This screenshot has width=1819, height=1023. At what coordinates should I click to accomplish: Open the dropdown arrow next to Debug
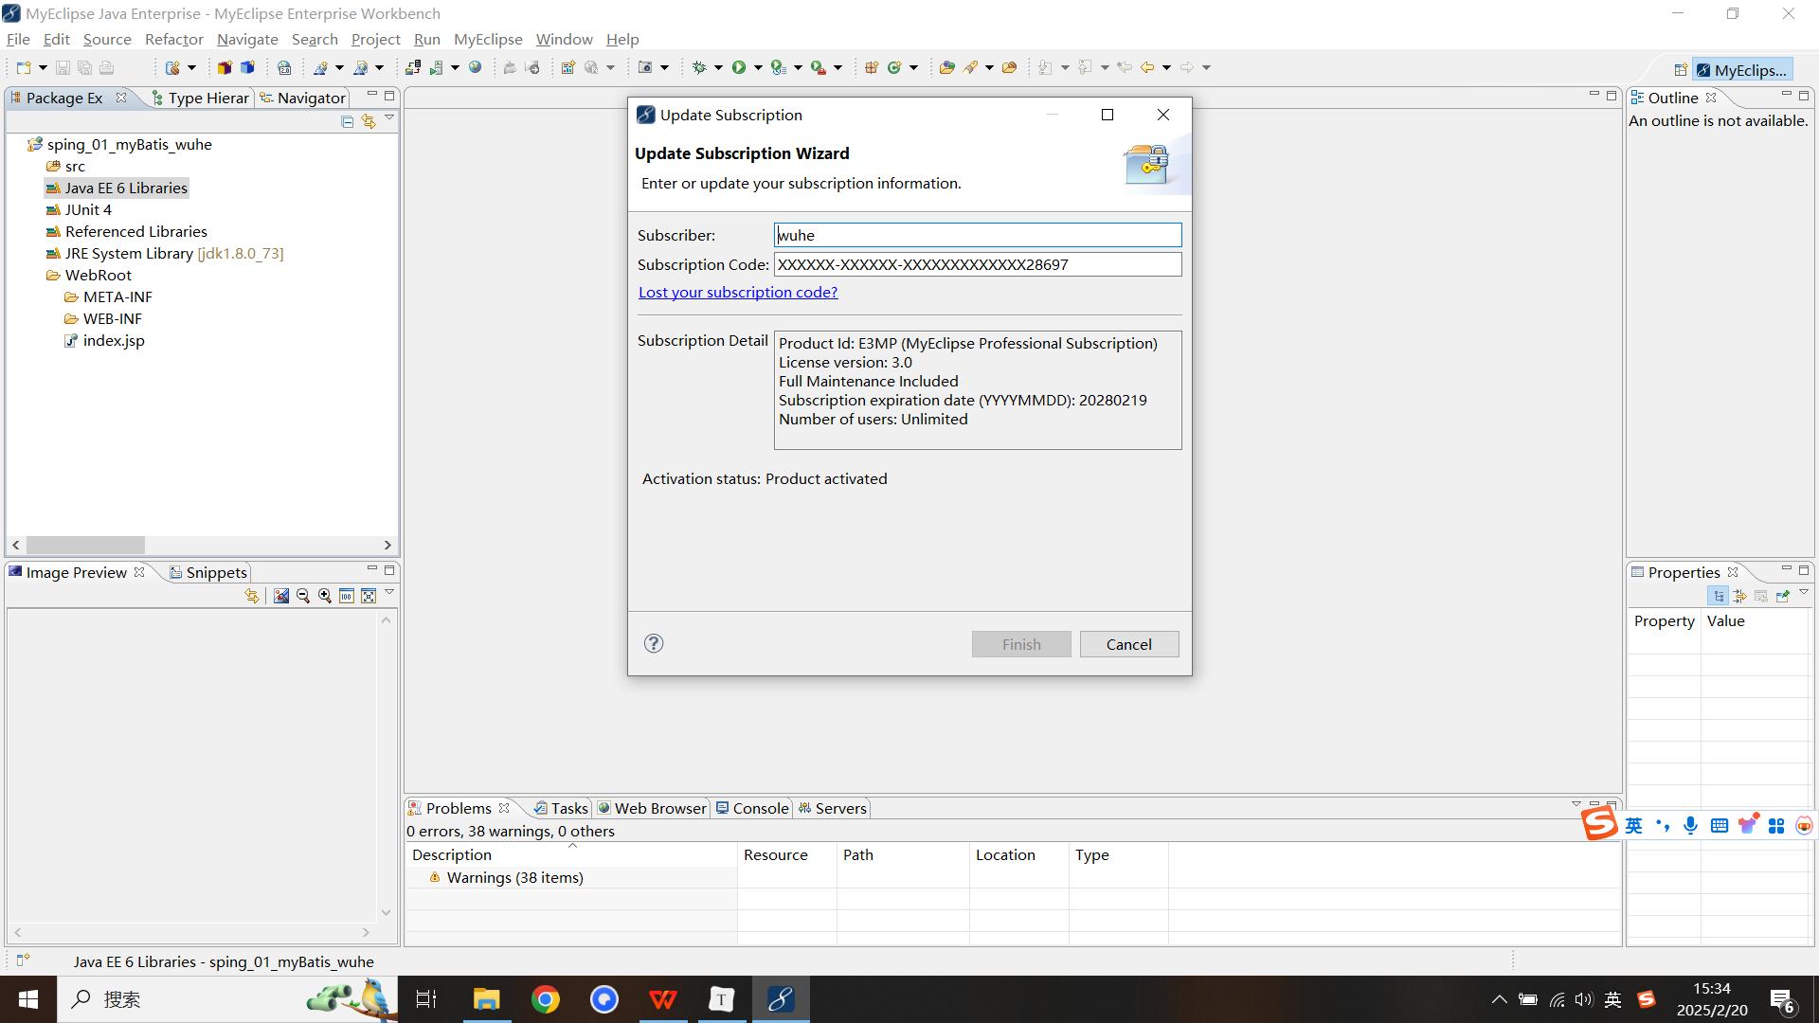[718, 67]
